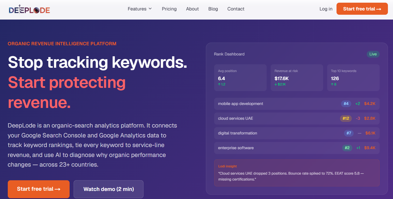Click the Log in link
This screenshot has height=199, width=393.
[x=326, y=9]
